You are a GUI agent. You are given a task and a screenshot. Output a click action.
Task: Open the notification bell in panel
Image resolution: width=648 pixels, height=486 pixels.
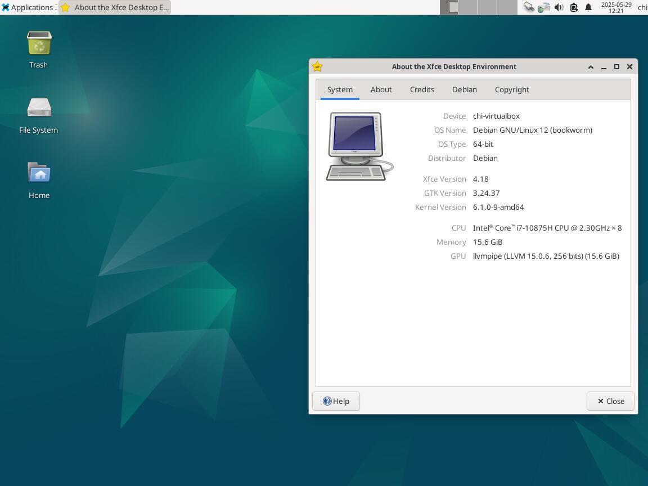click(588, 7)
